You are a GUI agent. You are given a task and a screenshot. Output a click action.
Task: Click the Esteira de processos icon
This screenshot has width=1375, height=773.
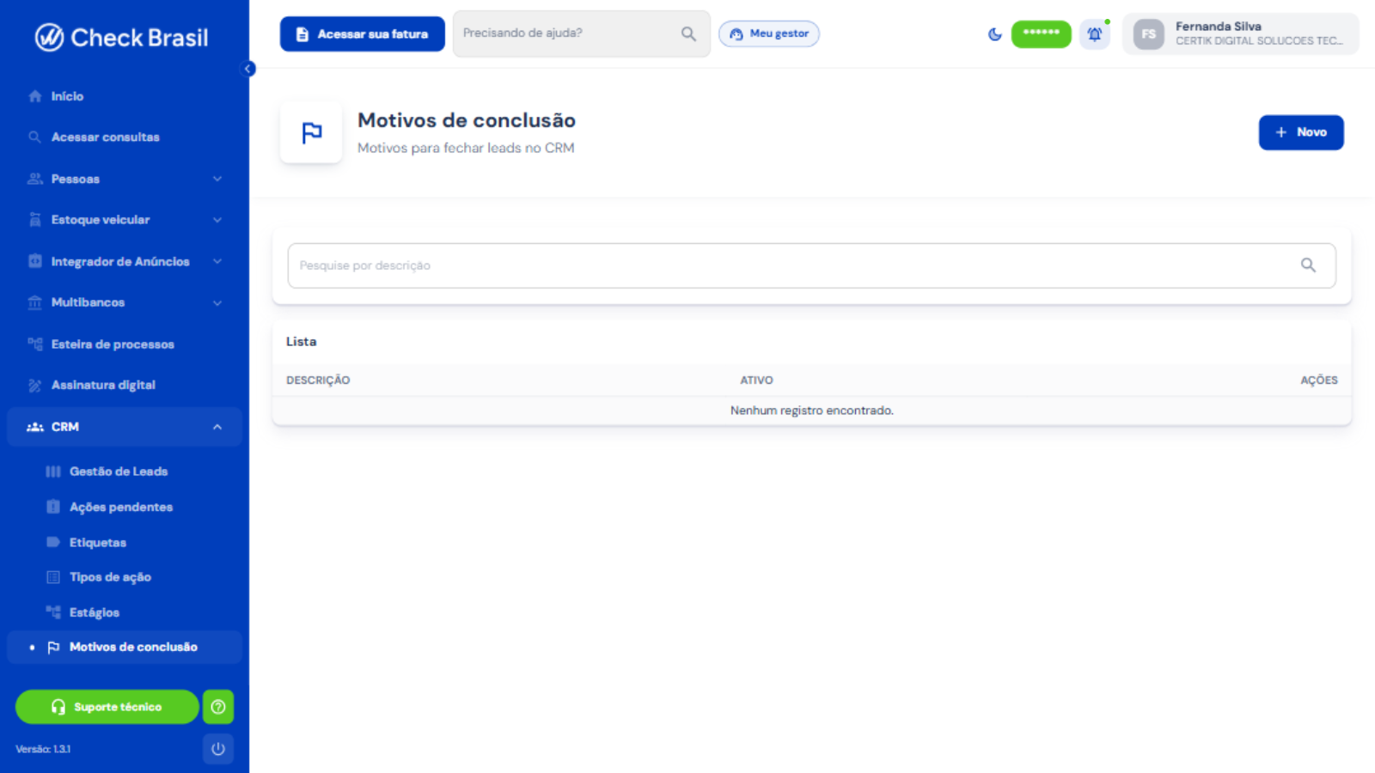click(x=35, y=344)
